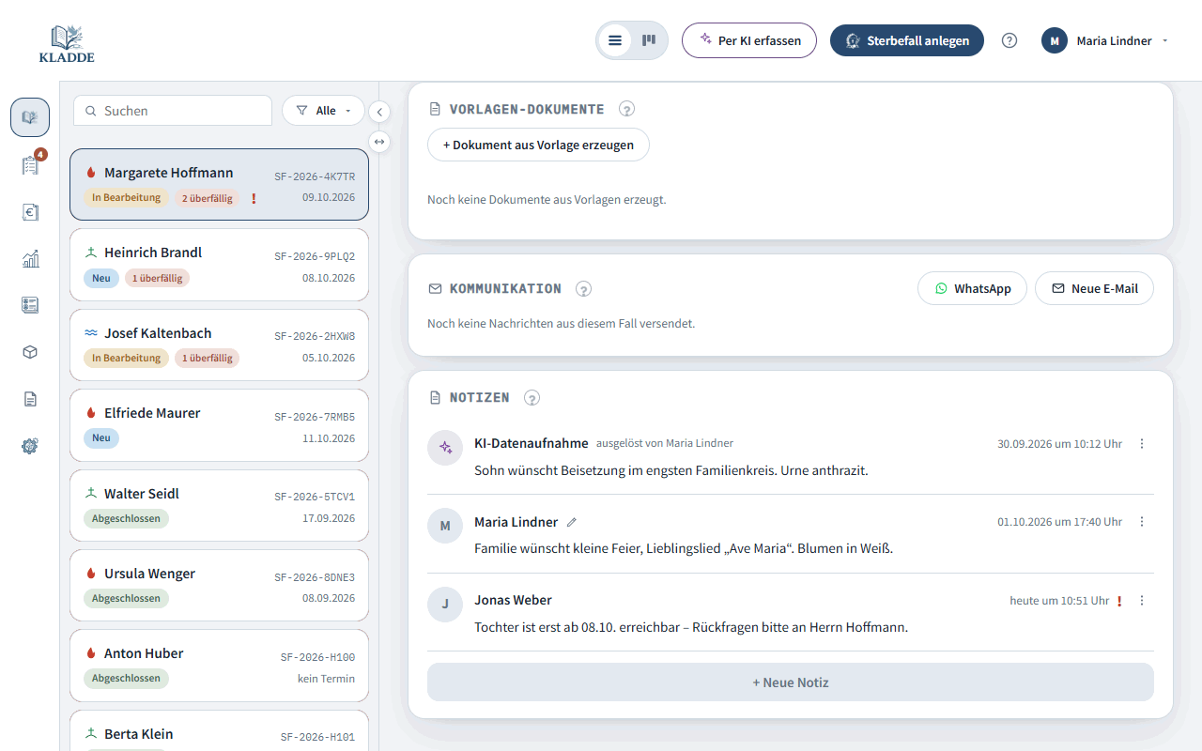Open the settings gear sidebar icon

point(30,446)
